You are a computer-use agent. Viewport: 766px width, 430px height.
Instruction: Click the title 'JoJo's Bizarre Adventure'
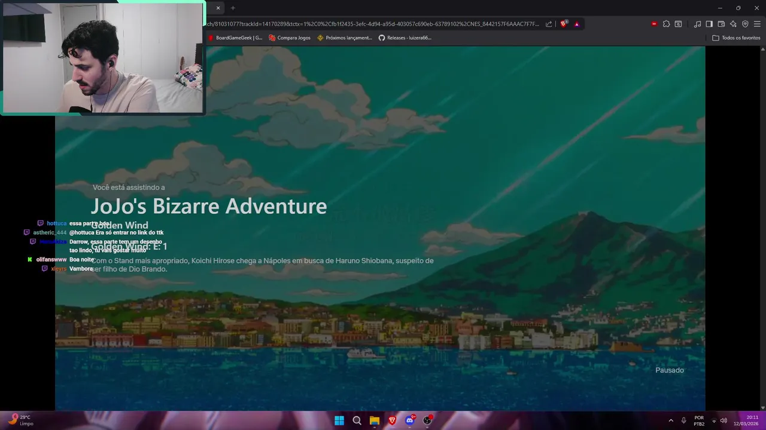pyautogui.click(x=208, y=206)
